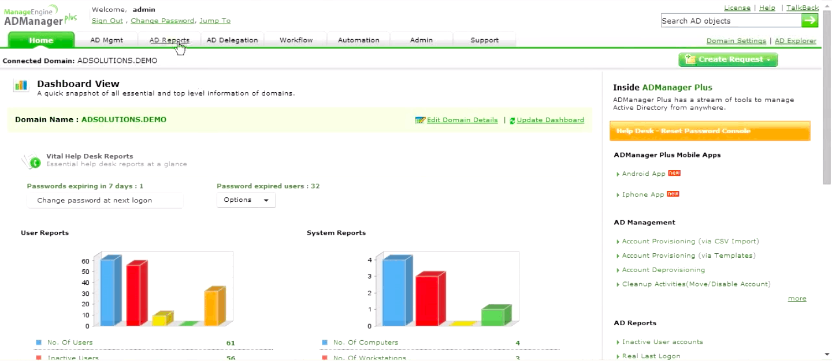Image resolution: width=832 pixels, height=361 pixels.
Task: Click the Update Dashboard refresh icon
Action: coord(512,121)
